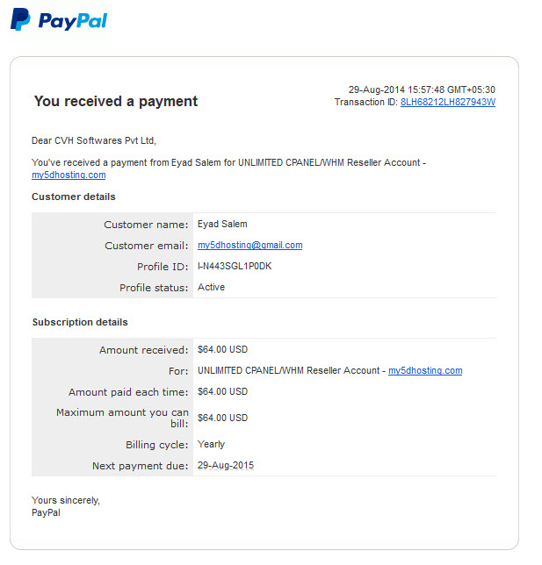Click the Customer details section heading
This screenshot has width=542, height=565.
click(74, 197)
